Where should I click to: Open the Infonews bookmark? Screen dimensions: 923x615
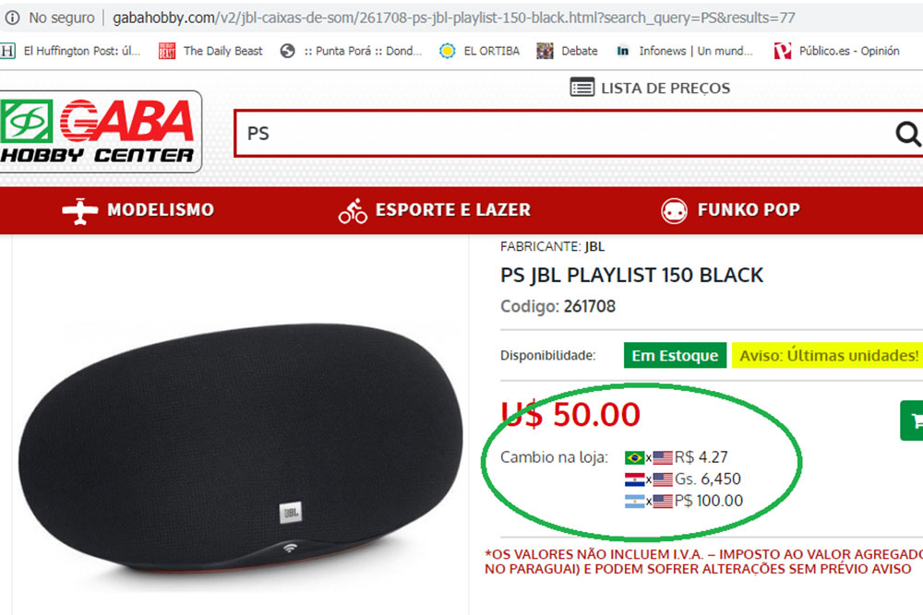tap(684, 51)
